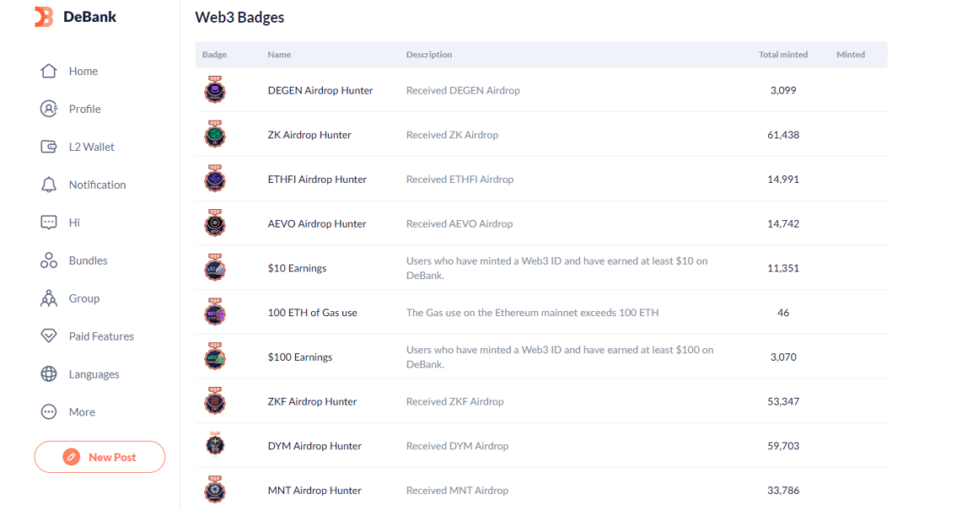Select the Paid Features menu label

coord(101,336)
